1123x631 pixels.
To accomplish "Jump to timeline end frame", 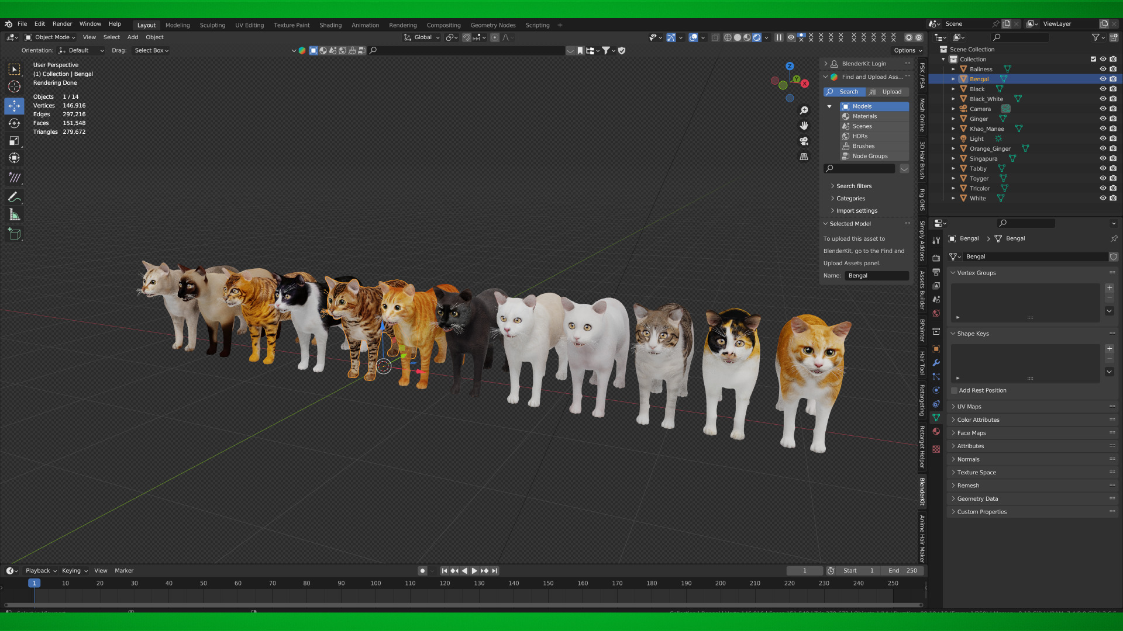I will 495,571.
